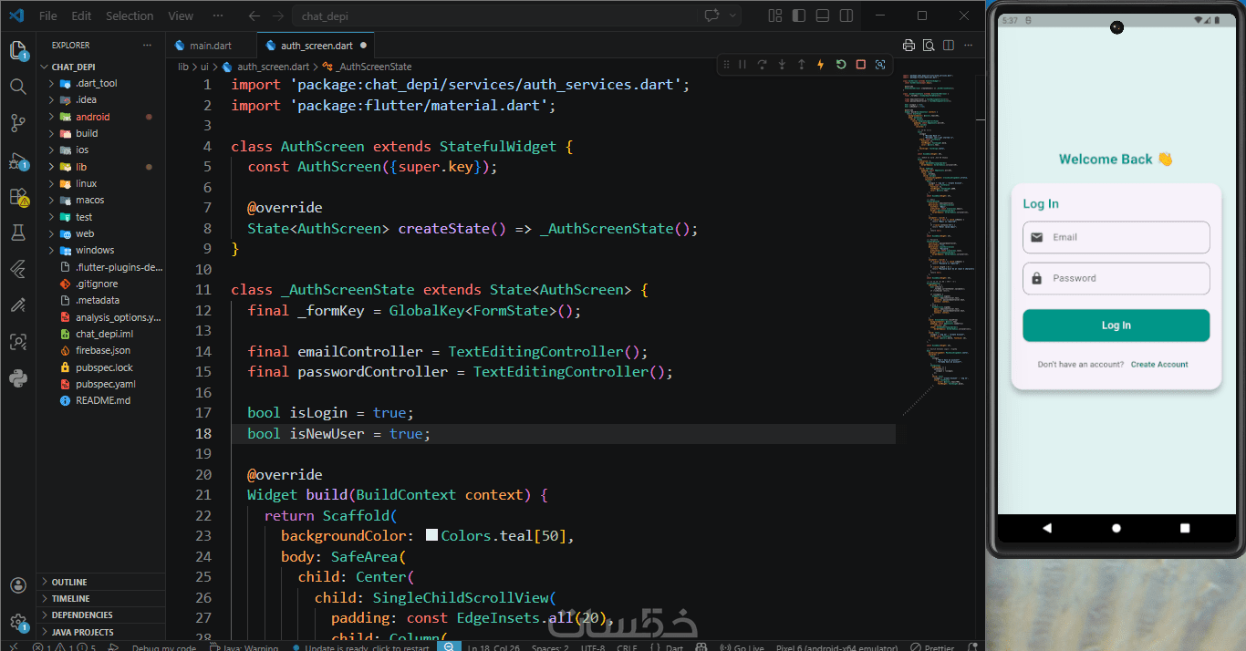The width and height of the screenshot is (1246, 651).
Task: Go back with the title bar arrow
Action: [254, 15]
